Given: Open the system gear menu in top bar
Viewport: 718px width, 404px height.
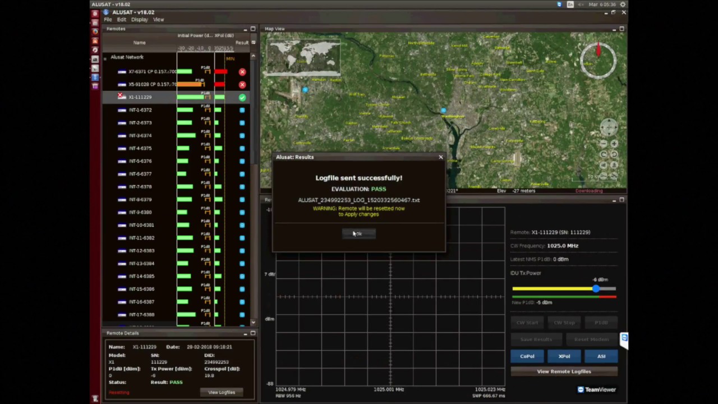Looking at the screenshot, I should point(623,4).
